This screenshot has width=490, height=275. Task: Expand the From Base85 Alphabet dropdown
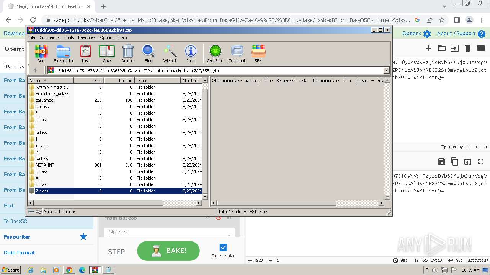pyautogui.click(x=229, y=235)
